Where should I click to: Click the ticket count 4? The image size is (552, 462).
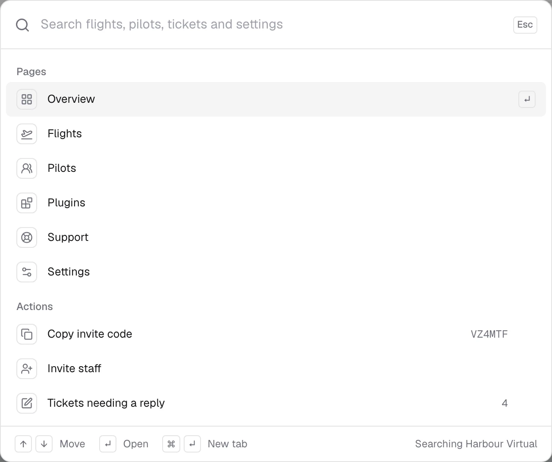(505, 403)
